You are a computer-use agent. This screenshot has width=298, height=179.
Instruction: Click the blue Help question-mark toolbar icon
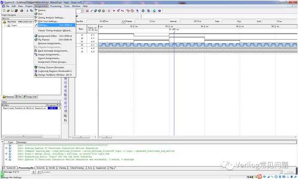click(160, 11)
